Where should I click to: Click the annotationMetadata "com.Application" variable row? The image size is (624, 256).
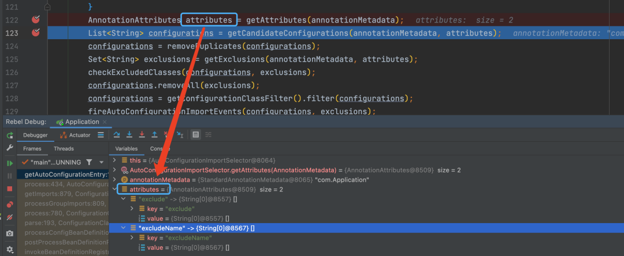[x=366, y=180]
